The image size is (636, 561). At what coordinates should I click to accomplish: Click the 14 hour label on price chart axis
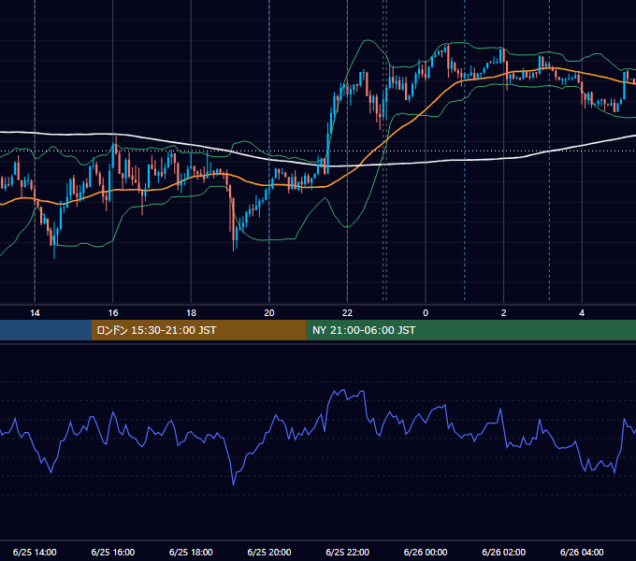35,313
